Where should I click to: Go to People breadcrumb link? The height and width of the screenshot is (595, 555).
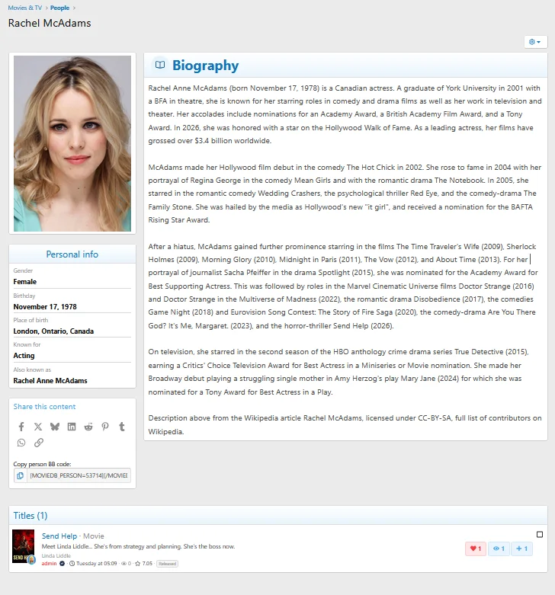59,8
